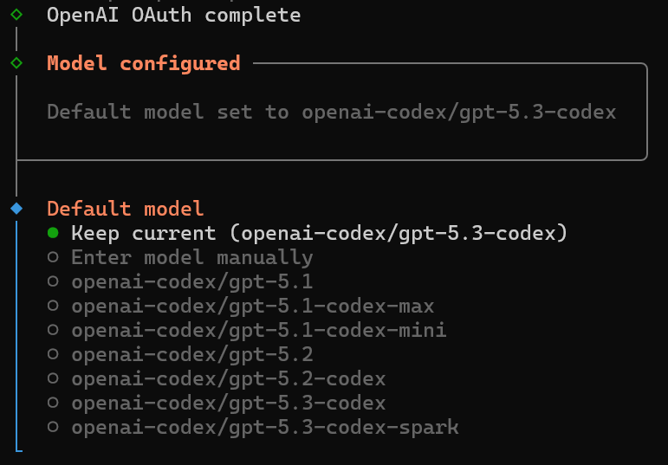This screenshot has height=465, width=668.
Task: Select the openai-codex/gpt-5.1 radio circle
Action: 53,281
